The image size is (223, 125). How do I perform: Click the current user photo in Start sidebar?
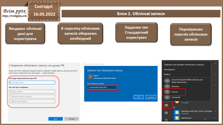pyautogui.click(x=166, y=106)
